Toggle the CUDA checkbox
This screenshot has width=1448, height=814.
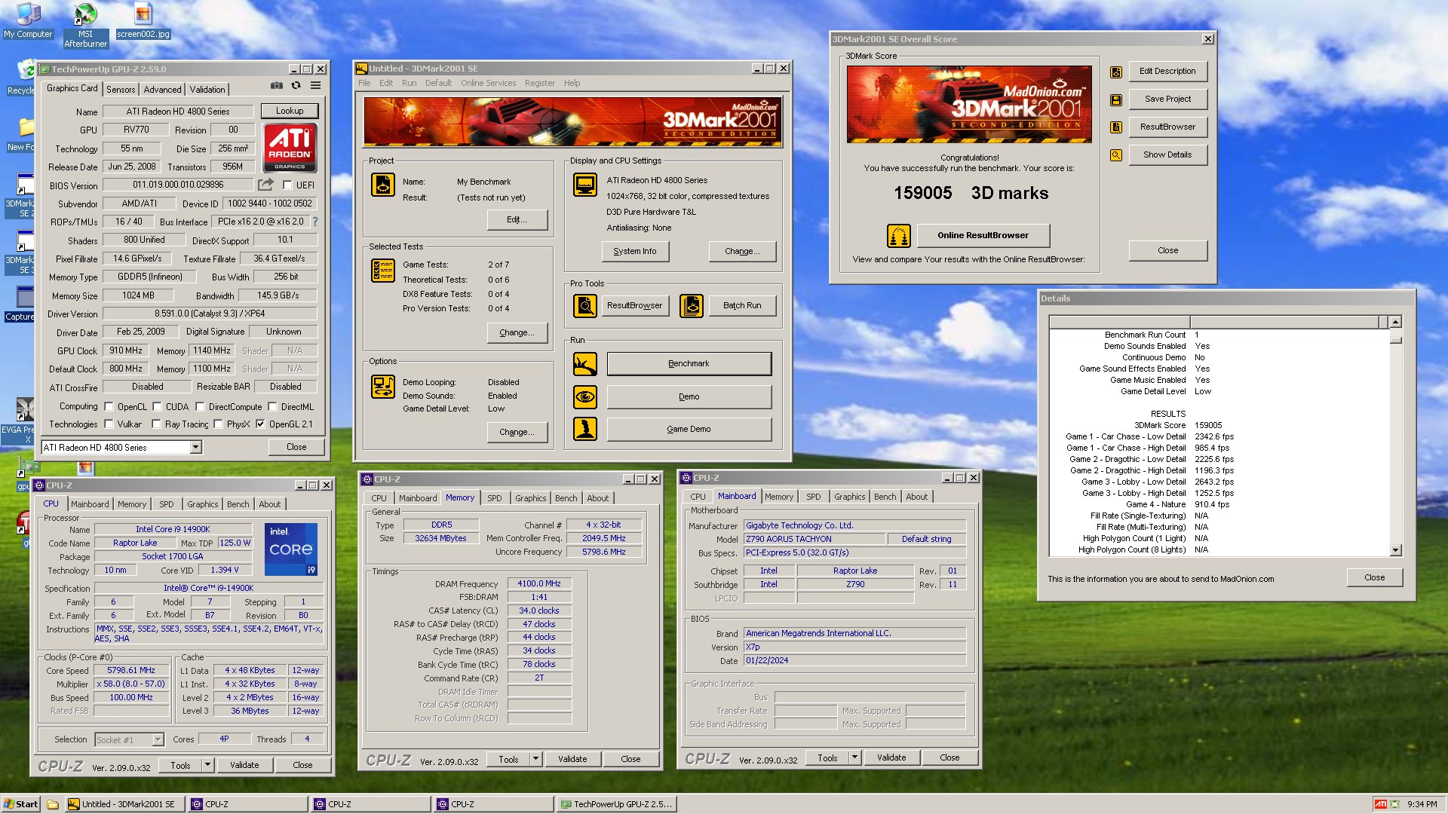click(157, 407)
